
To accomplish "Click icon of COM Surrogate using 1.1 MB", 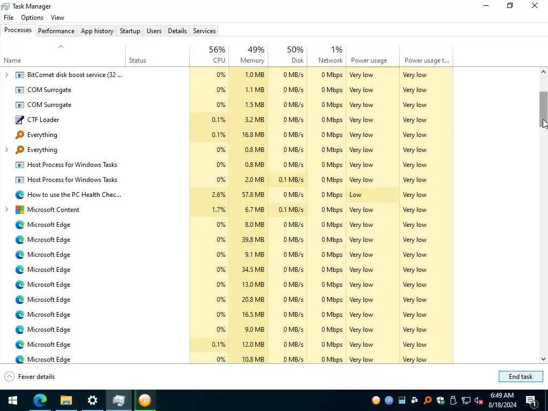I will click(20, 90).
